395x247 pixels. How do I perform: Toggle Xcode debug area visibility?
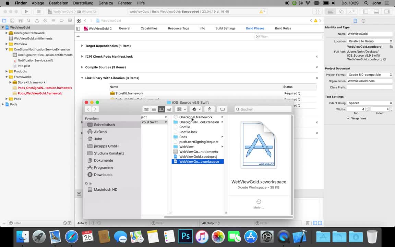click(376, 12)
